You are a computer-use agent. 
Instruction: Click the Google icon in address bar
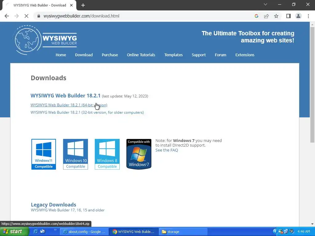(x=256, y=16)
